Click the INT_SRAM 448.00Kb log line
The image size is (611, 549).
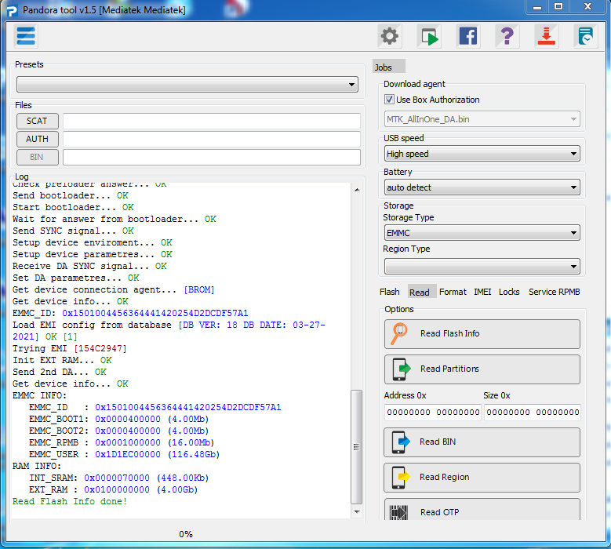coord(119,478)
